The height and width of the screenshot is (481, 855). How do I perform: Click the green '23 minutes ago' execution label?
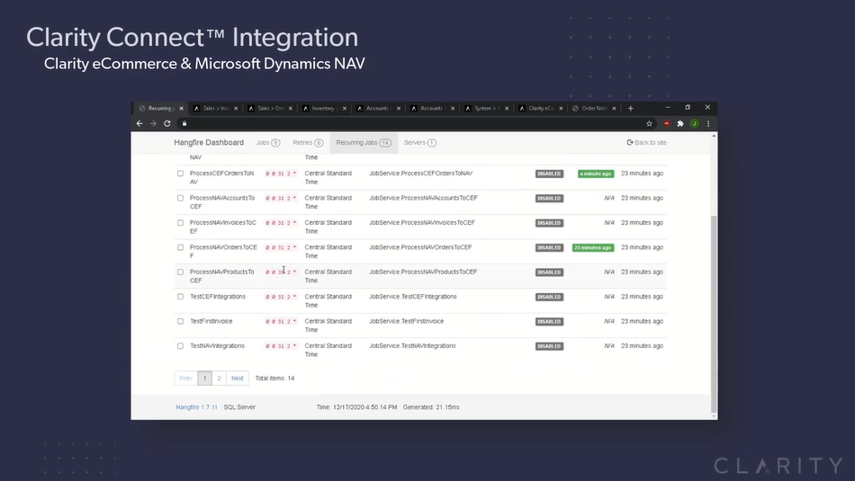(593, 248)
